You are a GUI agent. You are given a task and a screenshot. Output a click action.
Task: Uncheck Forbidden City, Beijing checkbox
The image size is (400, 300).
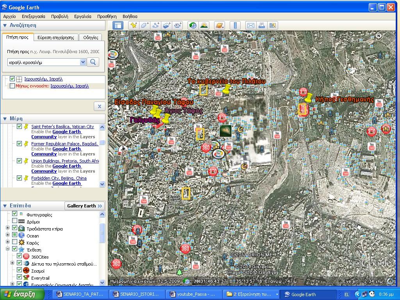click(19, 178)
